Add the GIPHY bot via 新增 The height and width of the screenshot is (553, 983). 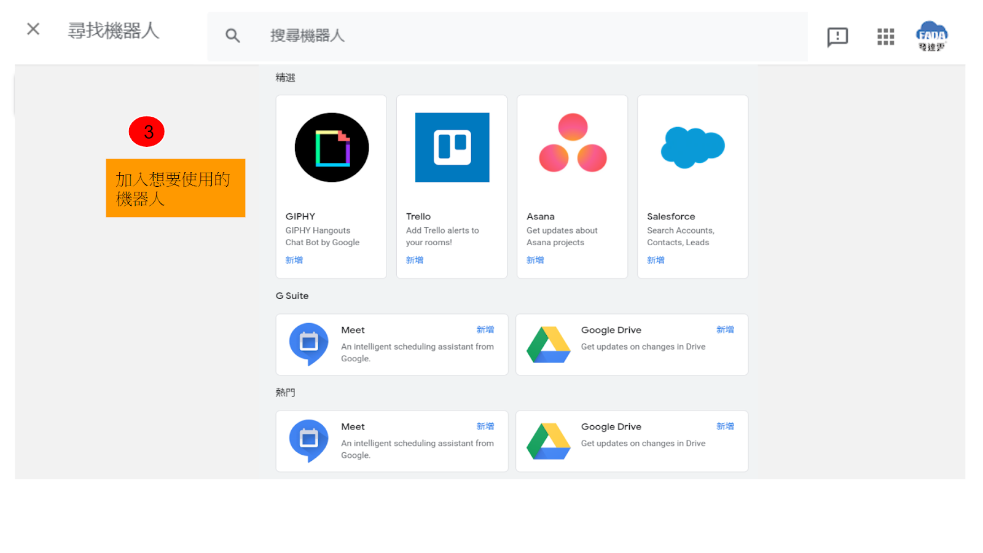294,260
